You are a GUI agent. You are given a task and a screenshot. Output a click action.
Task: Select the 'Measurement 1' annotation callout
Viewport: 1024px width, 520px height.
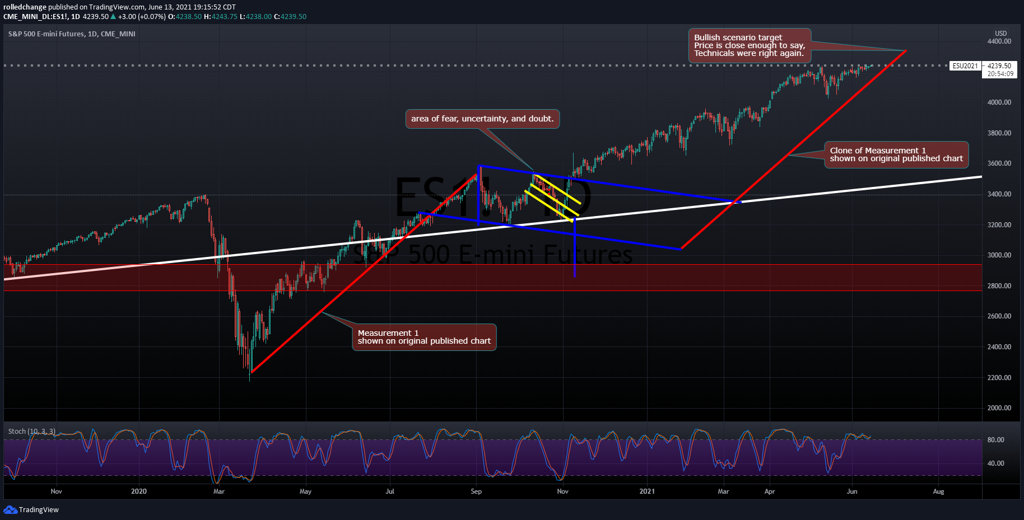tap(424, 337)
